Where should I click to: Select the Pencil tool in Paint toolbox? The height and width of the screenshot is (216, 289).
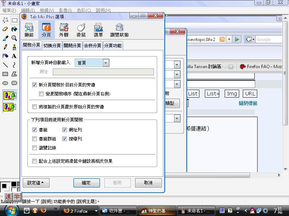(5, 47)
